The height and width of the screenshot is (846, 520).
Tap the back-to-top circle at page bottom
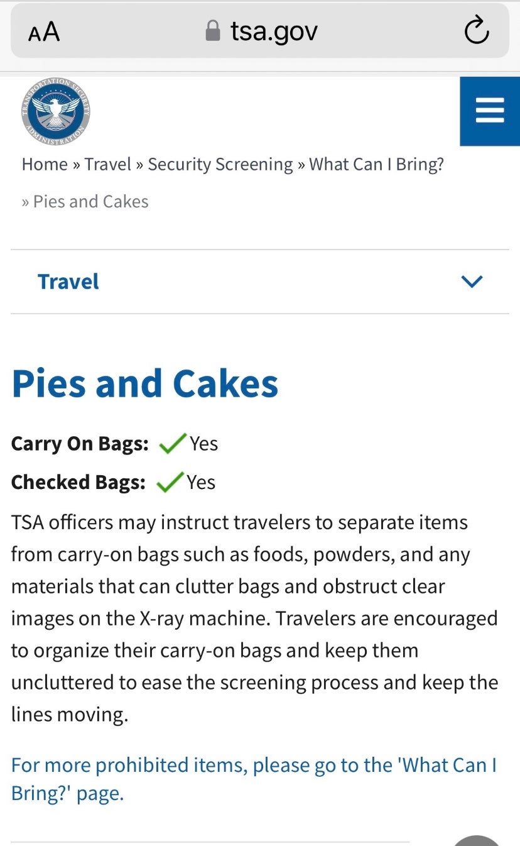(476, 841)
